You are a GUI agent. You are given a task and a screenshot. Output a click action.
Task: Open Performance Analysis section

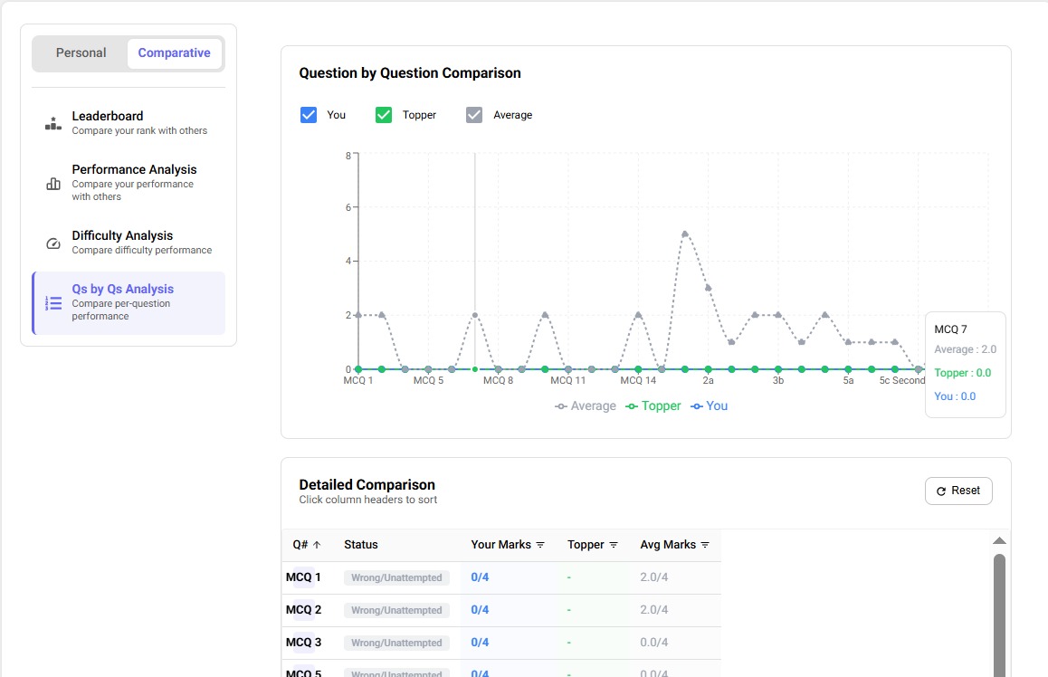click(x=129, y=183)
